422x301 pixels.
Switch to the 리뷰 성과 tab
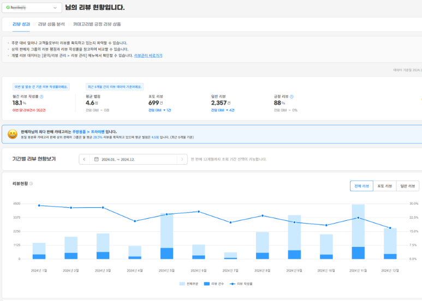tap(21, 24)
